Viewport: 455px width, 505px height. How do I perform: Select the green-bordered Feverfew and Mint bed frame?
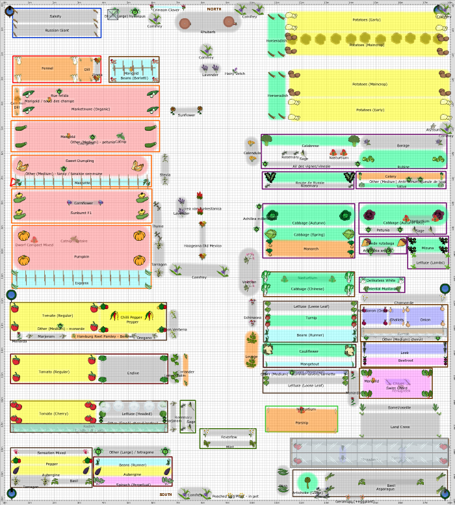pyautogui.click(x=227, y=439)
